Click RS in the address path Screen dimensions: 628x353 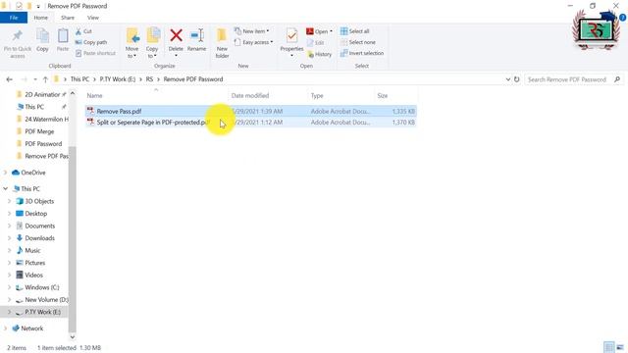149,79
